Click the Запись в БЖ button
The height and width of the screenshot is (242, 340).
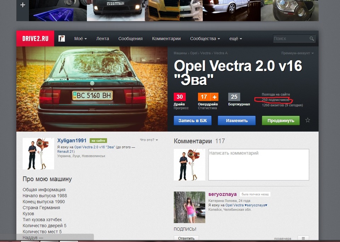[x=193, y=121]
